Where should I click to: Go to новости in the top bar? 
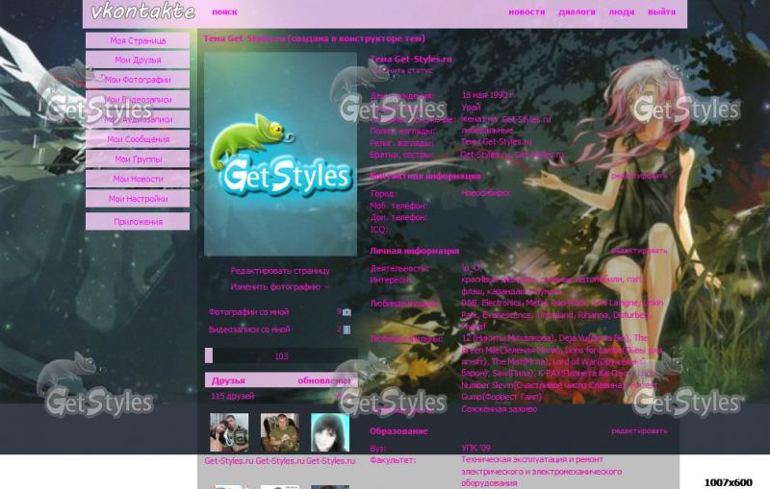(526, 12)
